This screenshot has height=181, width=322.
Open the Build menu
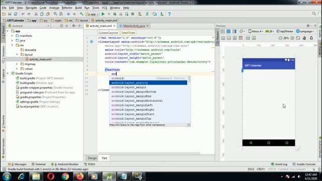point(78,8)
